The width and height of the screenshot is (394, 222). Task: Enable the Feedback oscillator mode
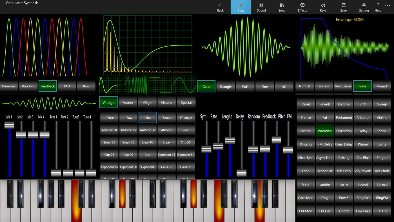point(47,86)
